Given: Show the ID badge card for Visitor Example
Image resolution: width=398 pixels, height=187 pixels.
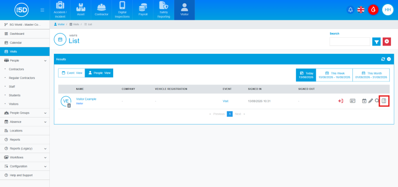Looking at the screenshot, I should [x=352, y=101].
